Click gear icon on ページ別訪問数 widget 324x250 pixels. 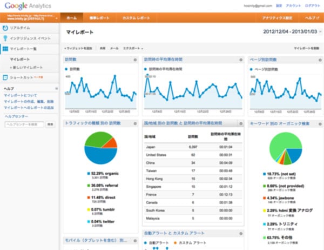click(x=319, y=60)
